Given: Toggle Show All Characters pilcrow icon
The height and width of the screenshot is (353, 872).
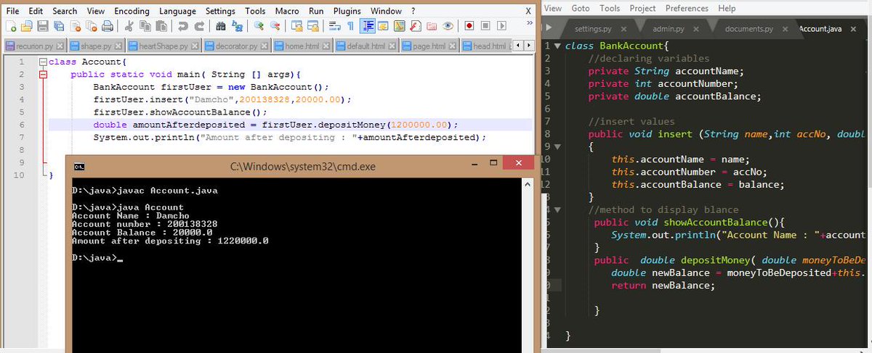Looking at the screenshot, I should (350, 26).
